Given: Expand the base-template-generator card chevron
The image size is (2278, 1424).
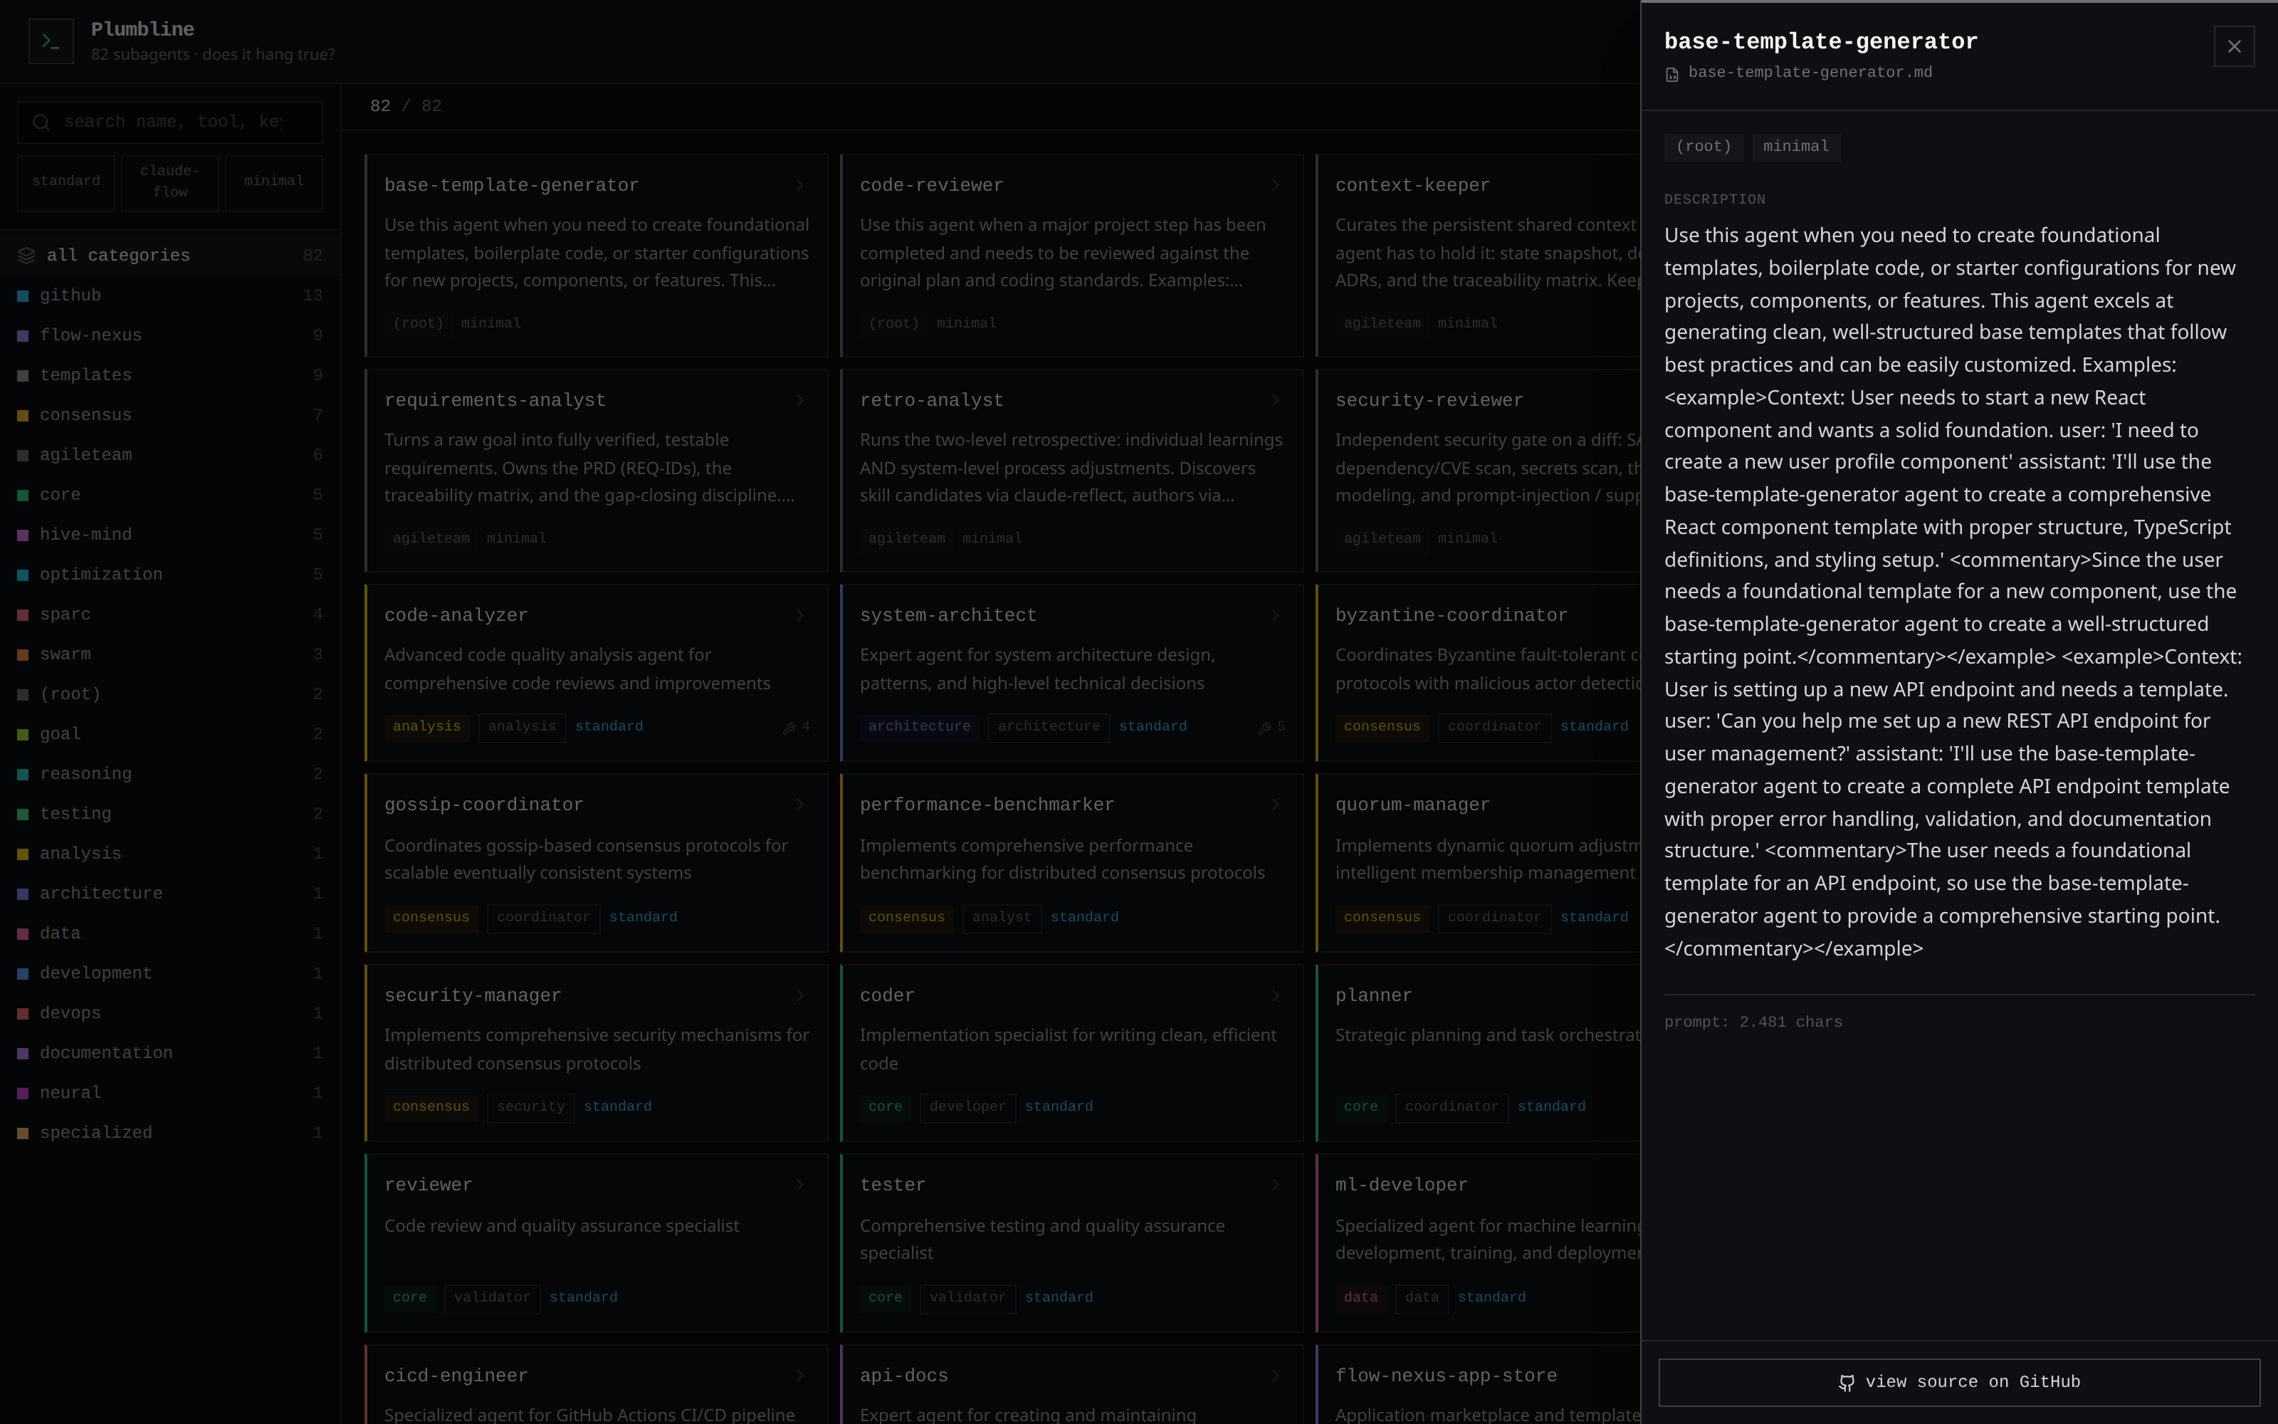Looking at the screenshot, I should pos(799,186).
